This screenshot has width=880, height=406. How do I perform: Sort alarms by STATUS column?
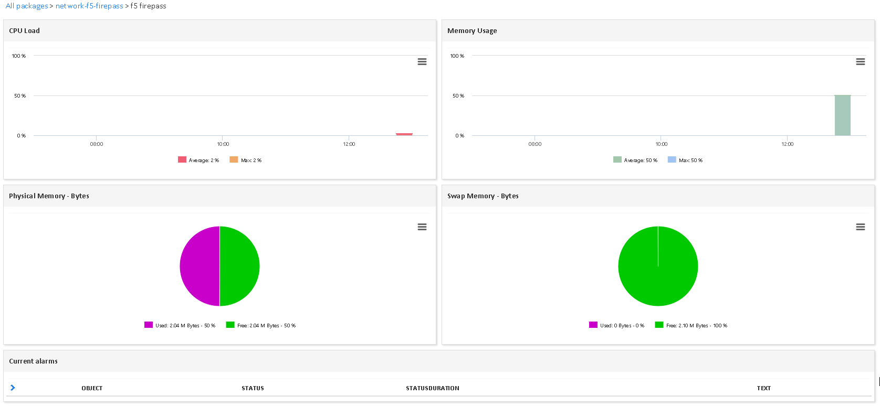point(253,388)
